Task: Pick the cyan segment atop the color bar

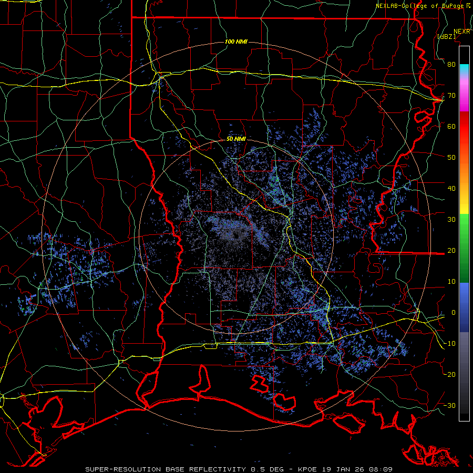Action: click(464, 70)
